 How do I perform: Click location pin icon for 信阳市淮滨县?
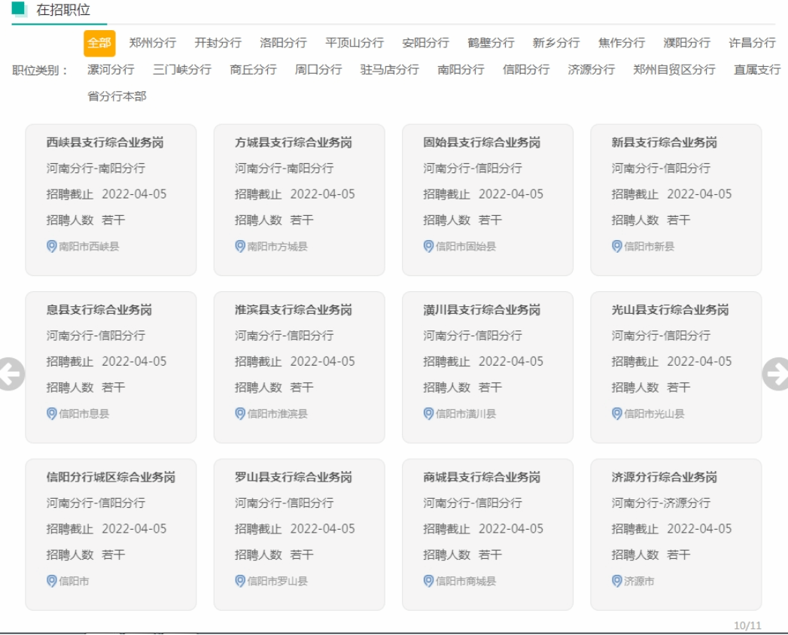pos(240,414)
